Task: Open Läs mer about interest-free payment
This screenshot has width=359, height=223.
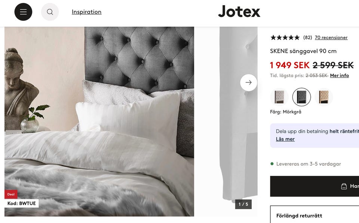Action: pos(285,139)
